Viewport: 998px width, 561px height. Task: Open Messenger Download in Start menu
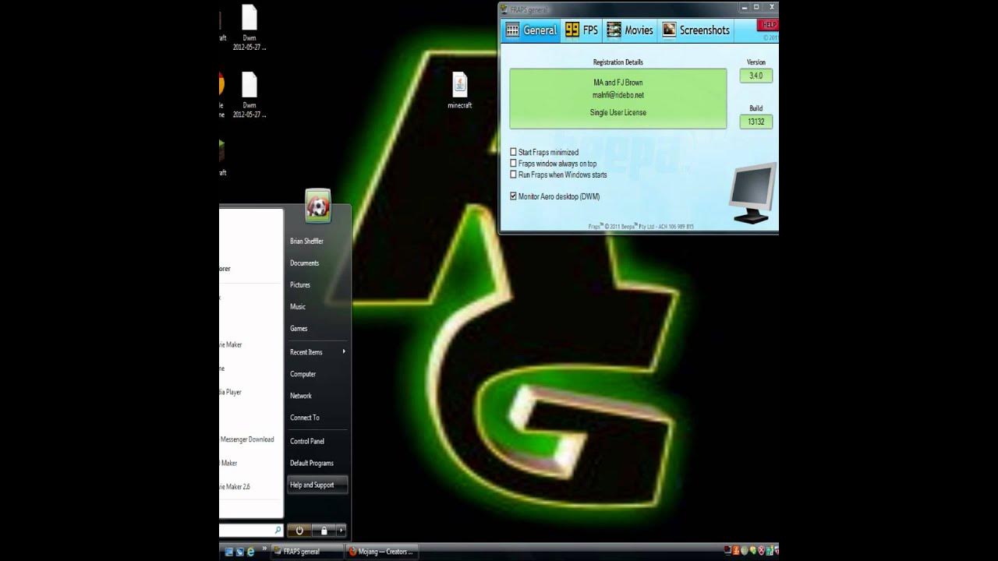(247, 439)
